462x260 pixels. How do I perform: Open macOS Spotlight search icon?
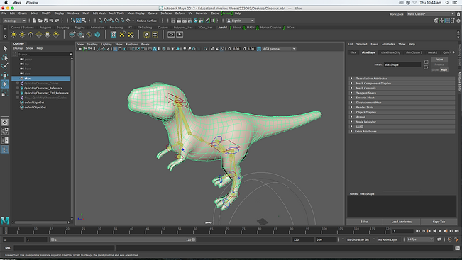point(447,3)
